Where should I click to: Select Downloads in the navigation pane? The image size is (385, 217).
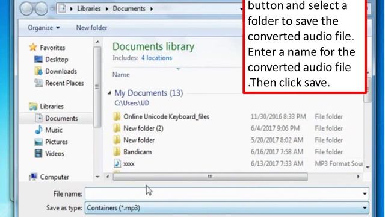61,71
